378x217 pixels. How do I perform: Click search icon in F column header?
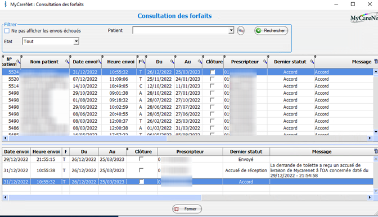click(x=143, y=62)
